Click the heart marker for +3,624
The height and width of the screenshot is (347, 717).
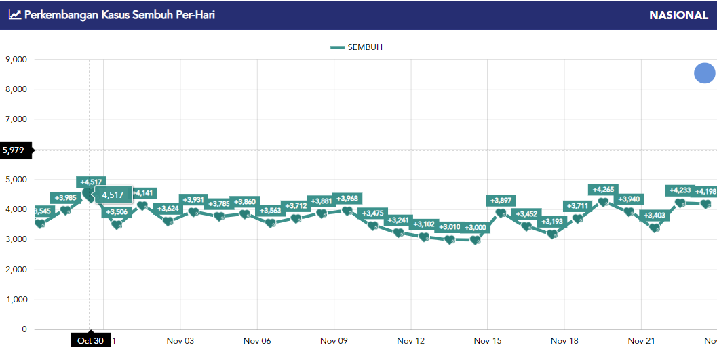(x=168, y=222)
